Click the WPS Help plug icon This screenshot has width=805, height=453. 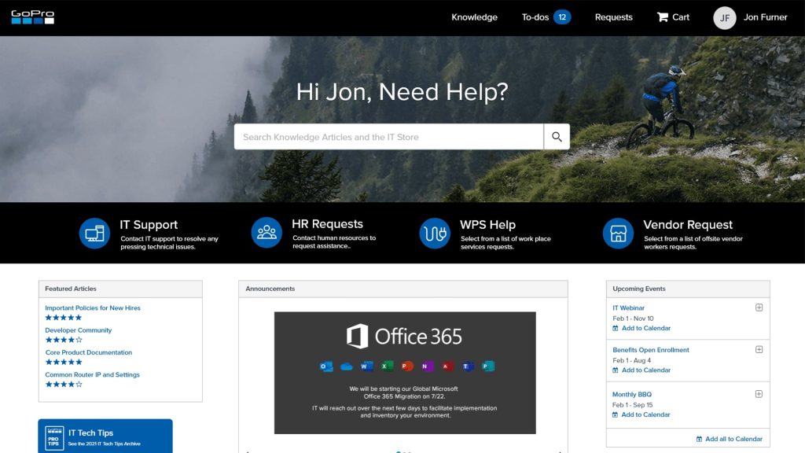(435, 234)
